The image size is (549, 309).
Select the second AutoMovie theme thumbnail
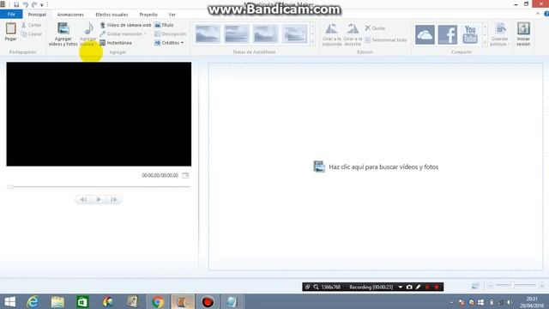[237, 34]
